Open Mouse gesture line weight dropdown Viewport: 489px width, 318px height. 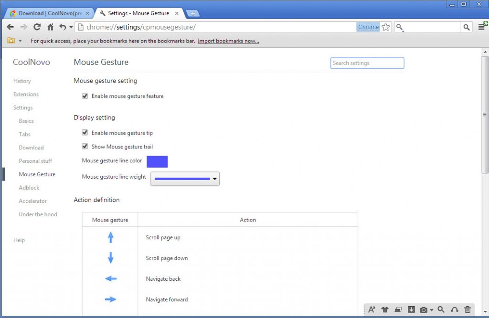tap(185, 179)
